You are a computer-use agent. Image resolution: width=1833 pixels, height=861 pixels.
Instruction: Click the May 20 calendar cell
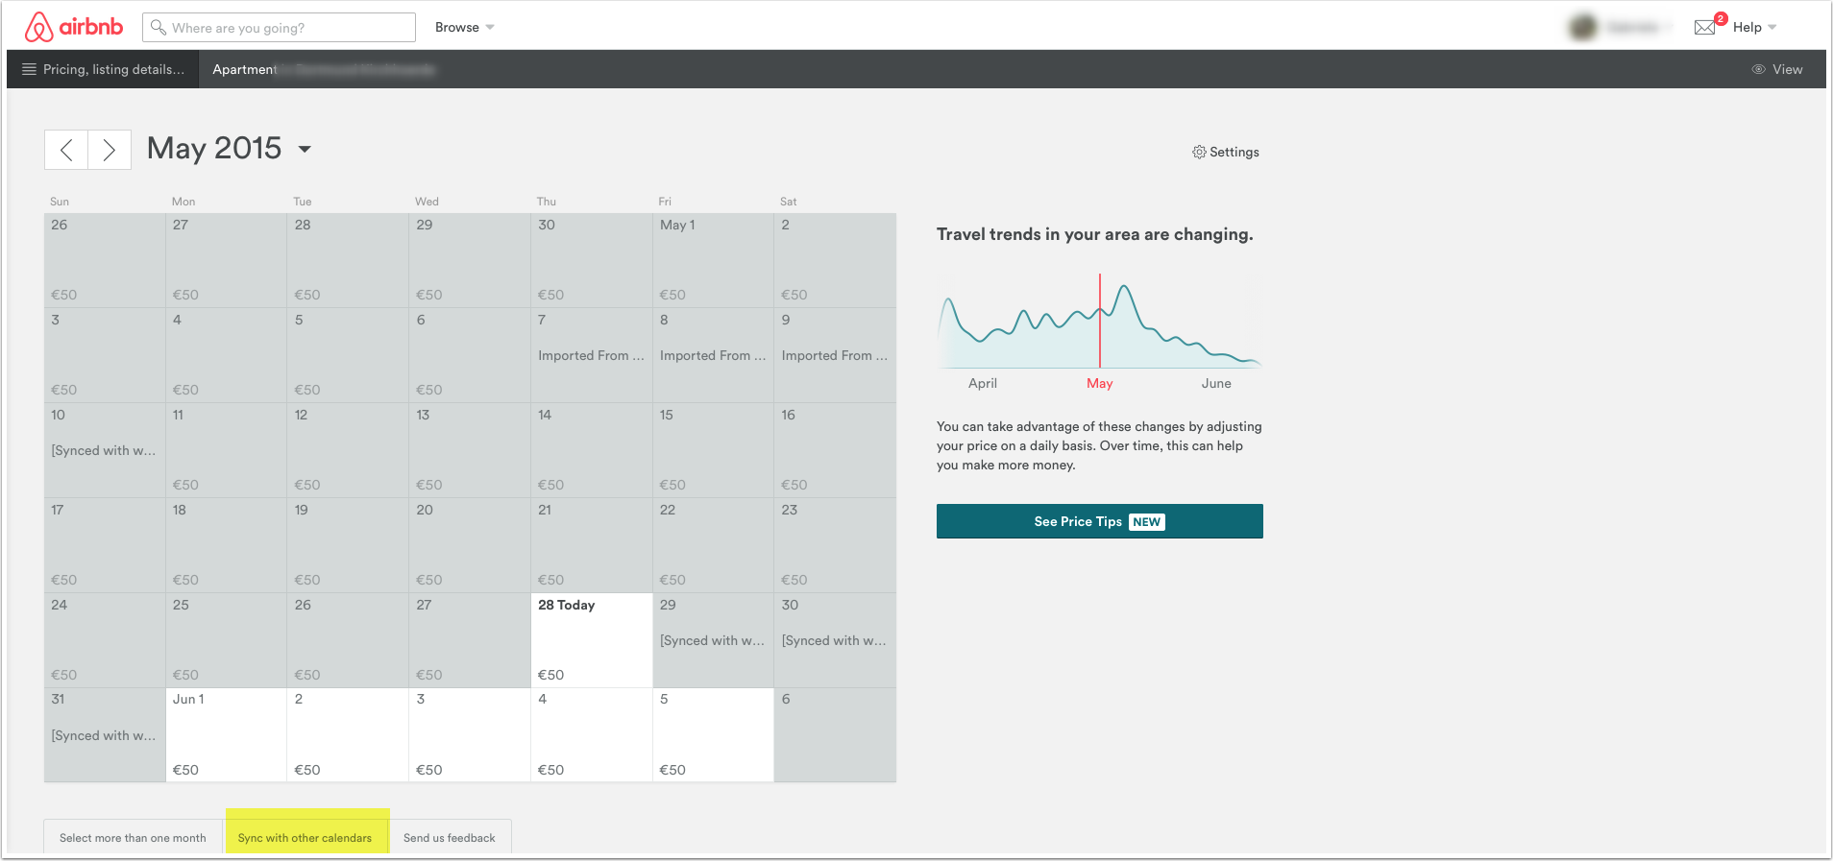tap(470, 545)
